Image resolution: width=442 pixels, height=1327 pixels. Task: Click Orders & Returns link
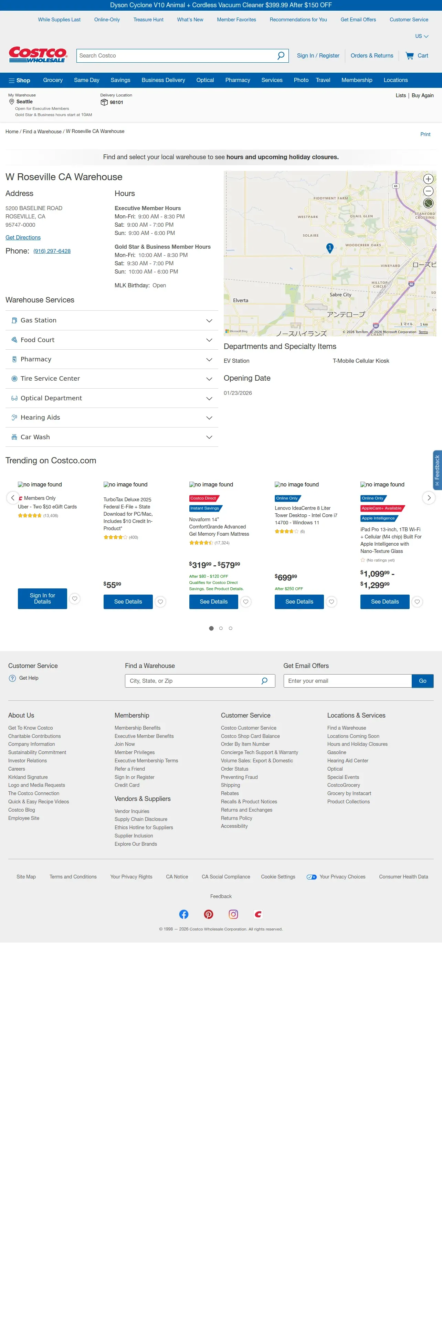coord(372,55)
